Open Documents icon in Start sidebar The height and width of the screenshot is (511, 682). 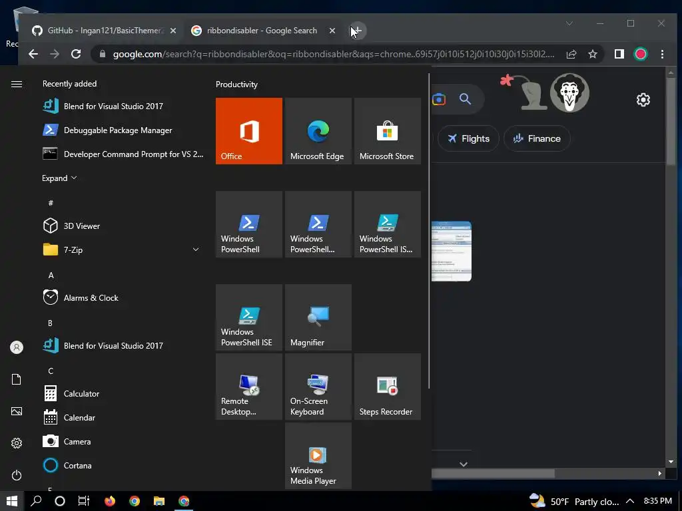click(17, 379)
